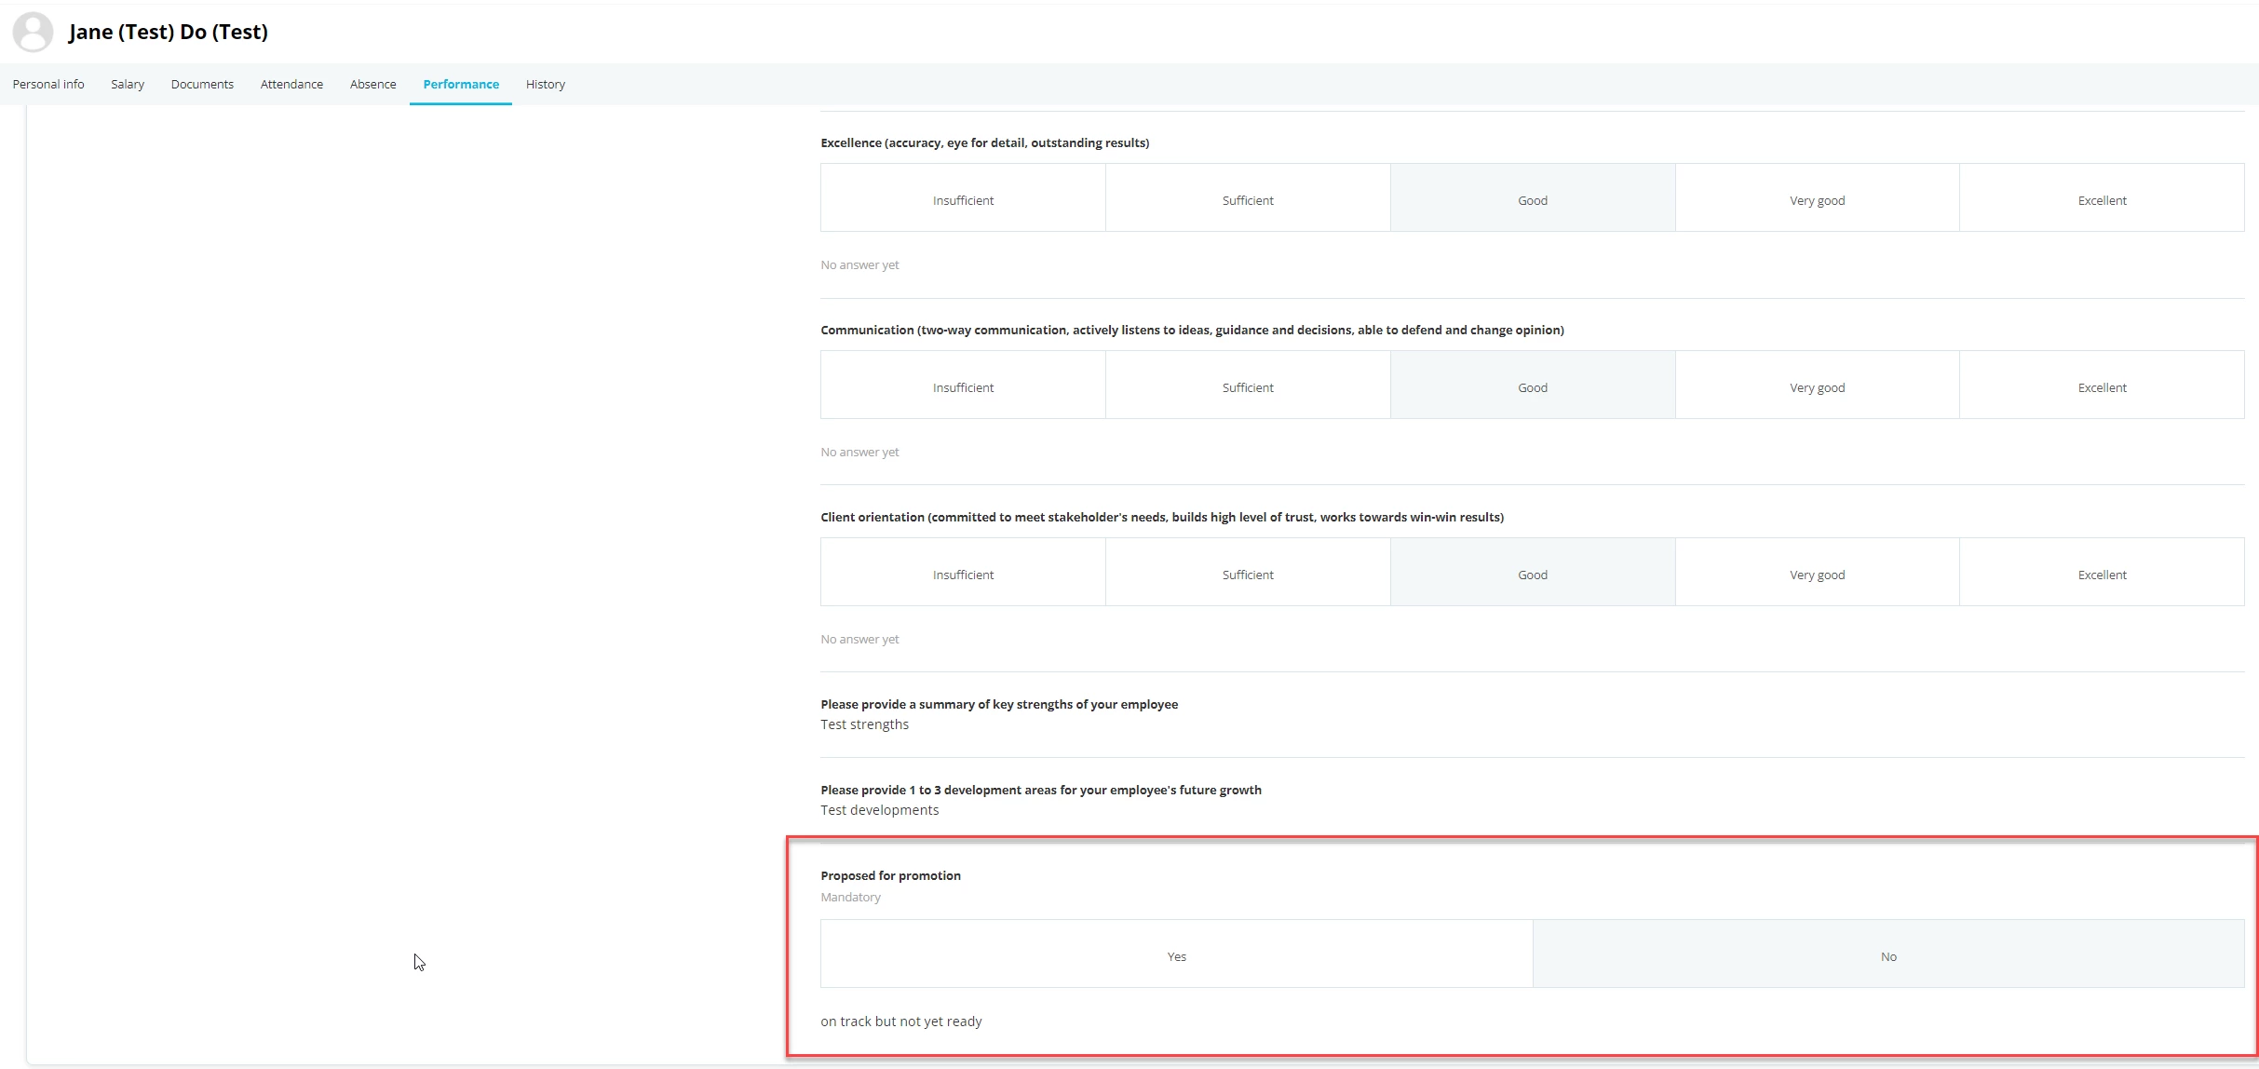The image size is (2259, 1069).
Task: Select Yes for Proposed for promotion
Action: (1177, 954)
